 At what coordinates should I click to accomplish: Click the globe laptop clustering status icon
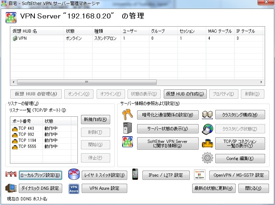pos(207,129)
